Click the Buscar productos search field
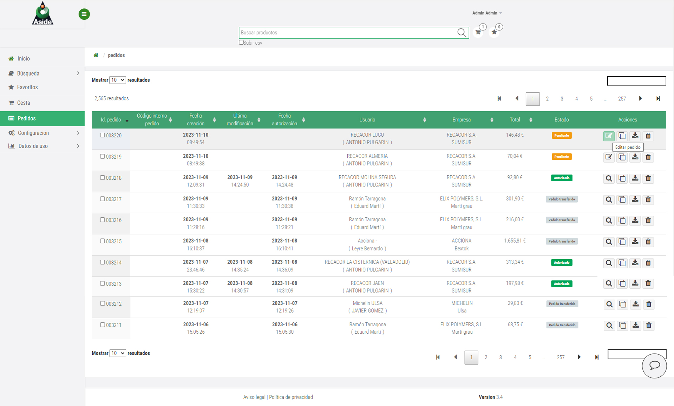The height and width of the screenshot is (406, 674). click(348, 33)
